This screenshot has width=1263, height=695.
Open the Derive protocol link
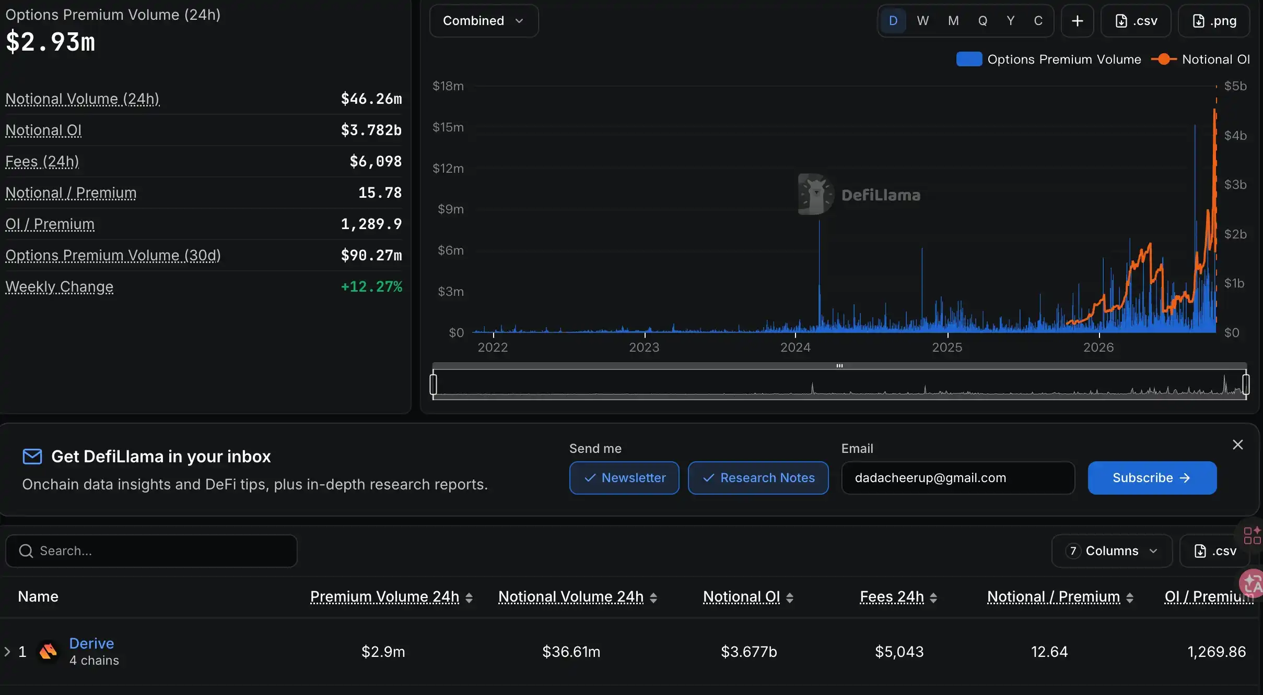point(91,643)
